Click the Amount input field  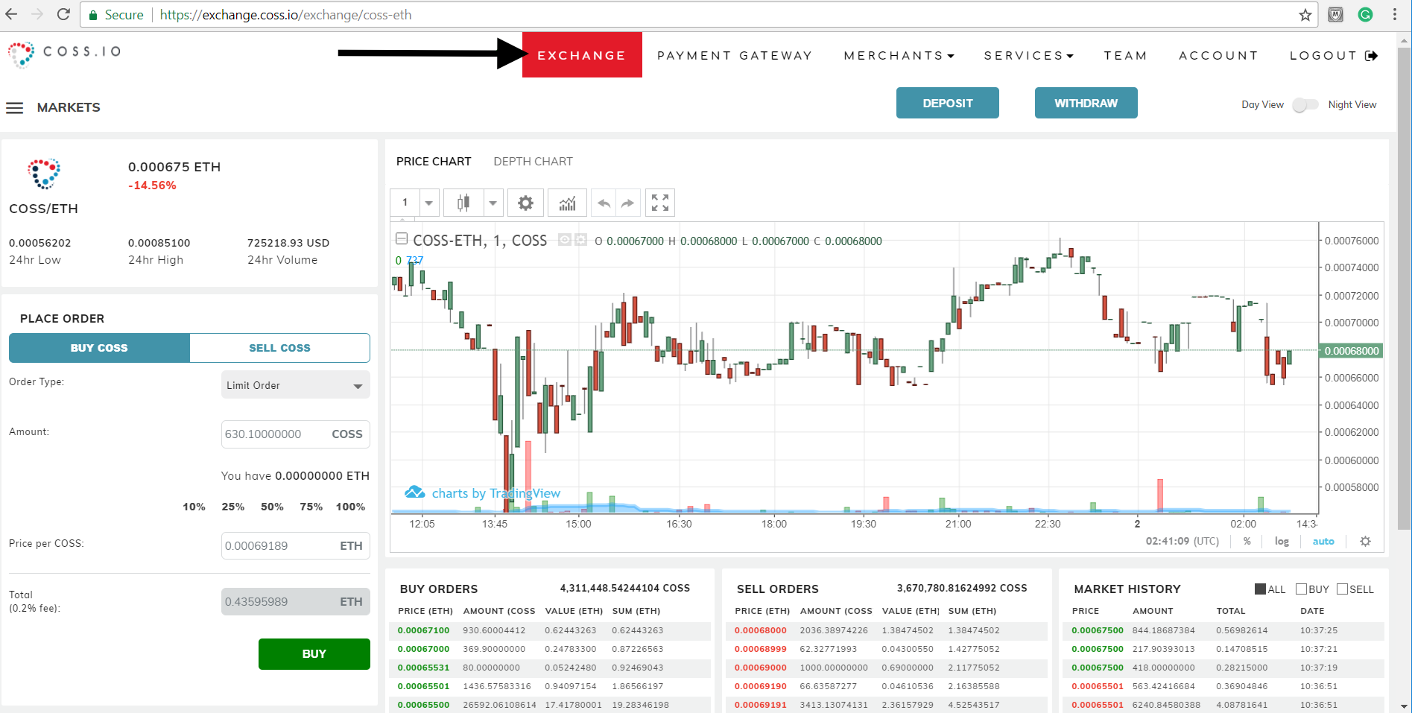pos(295,434)
